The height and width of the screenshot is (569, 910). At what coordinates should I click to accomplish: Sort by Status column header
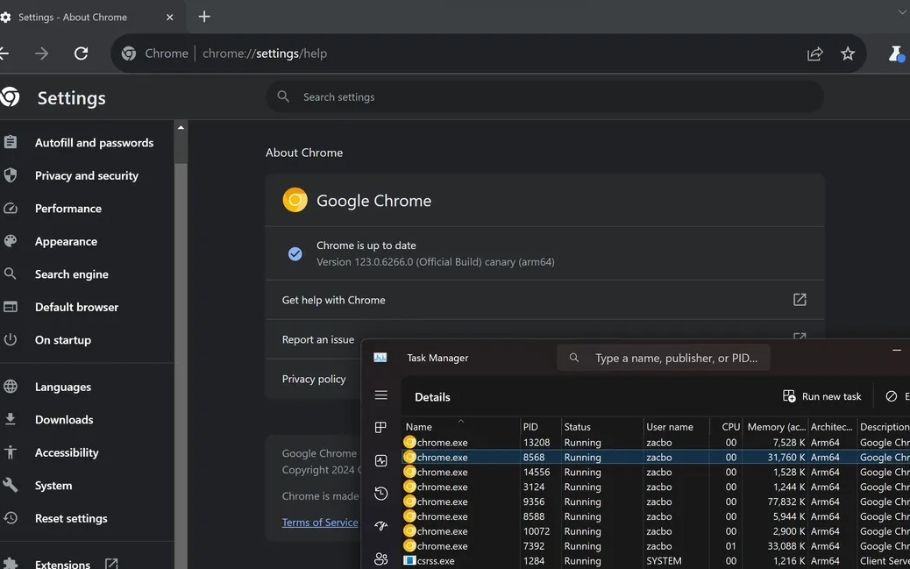click(x=601, y=427)
